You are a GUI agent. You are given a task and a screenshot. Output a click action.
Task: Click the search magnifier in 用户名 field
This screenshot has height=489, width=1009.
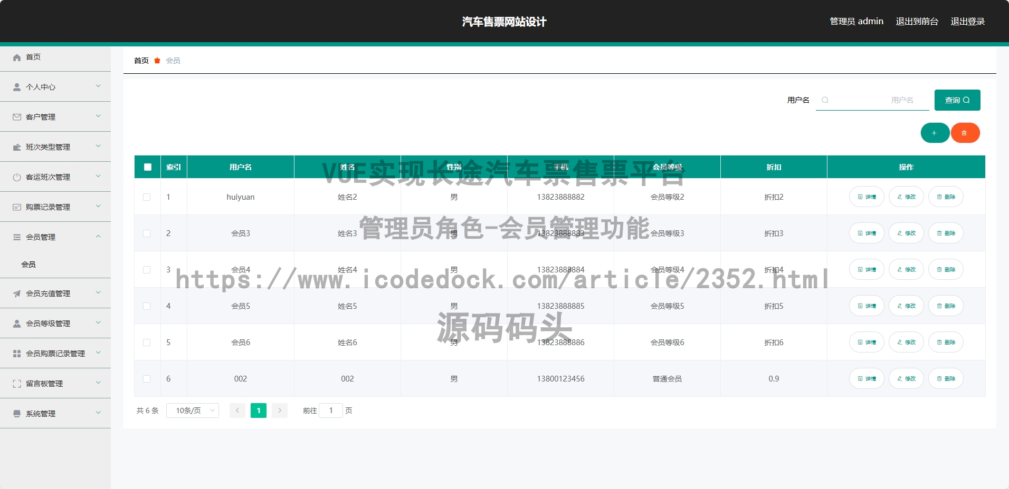[x=825, y=100]
